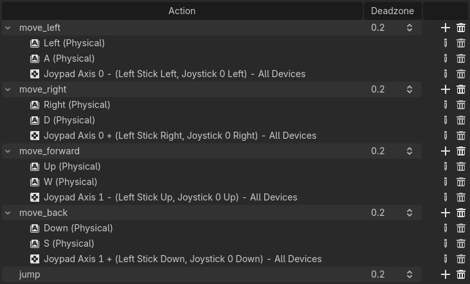Edit the S (Physical) key event
Viewport: 470px width, 284px height.
446,244
